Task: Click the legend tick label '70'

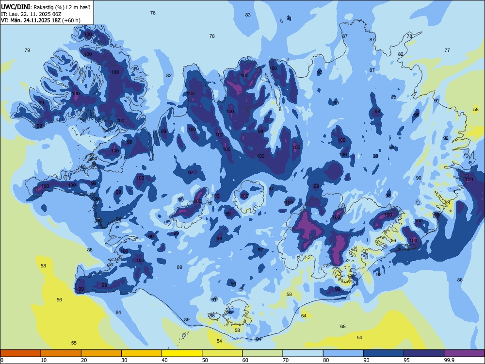Action: point(286,360)
